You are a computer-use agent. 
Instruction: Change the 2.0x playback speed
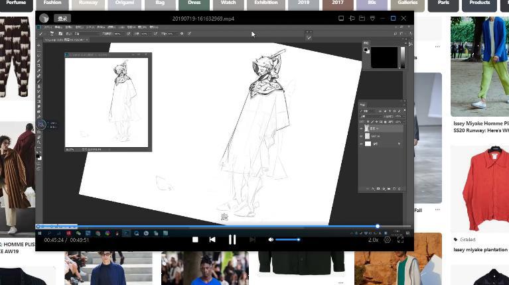coord(374,240)
